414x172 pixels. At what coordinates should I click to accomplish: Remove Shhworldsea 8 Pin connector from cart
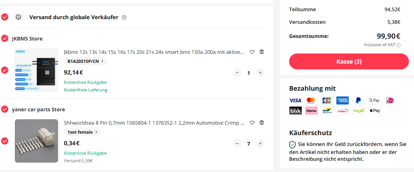coord(262,122)
